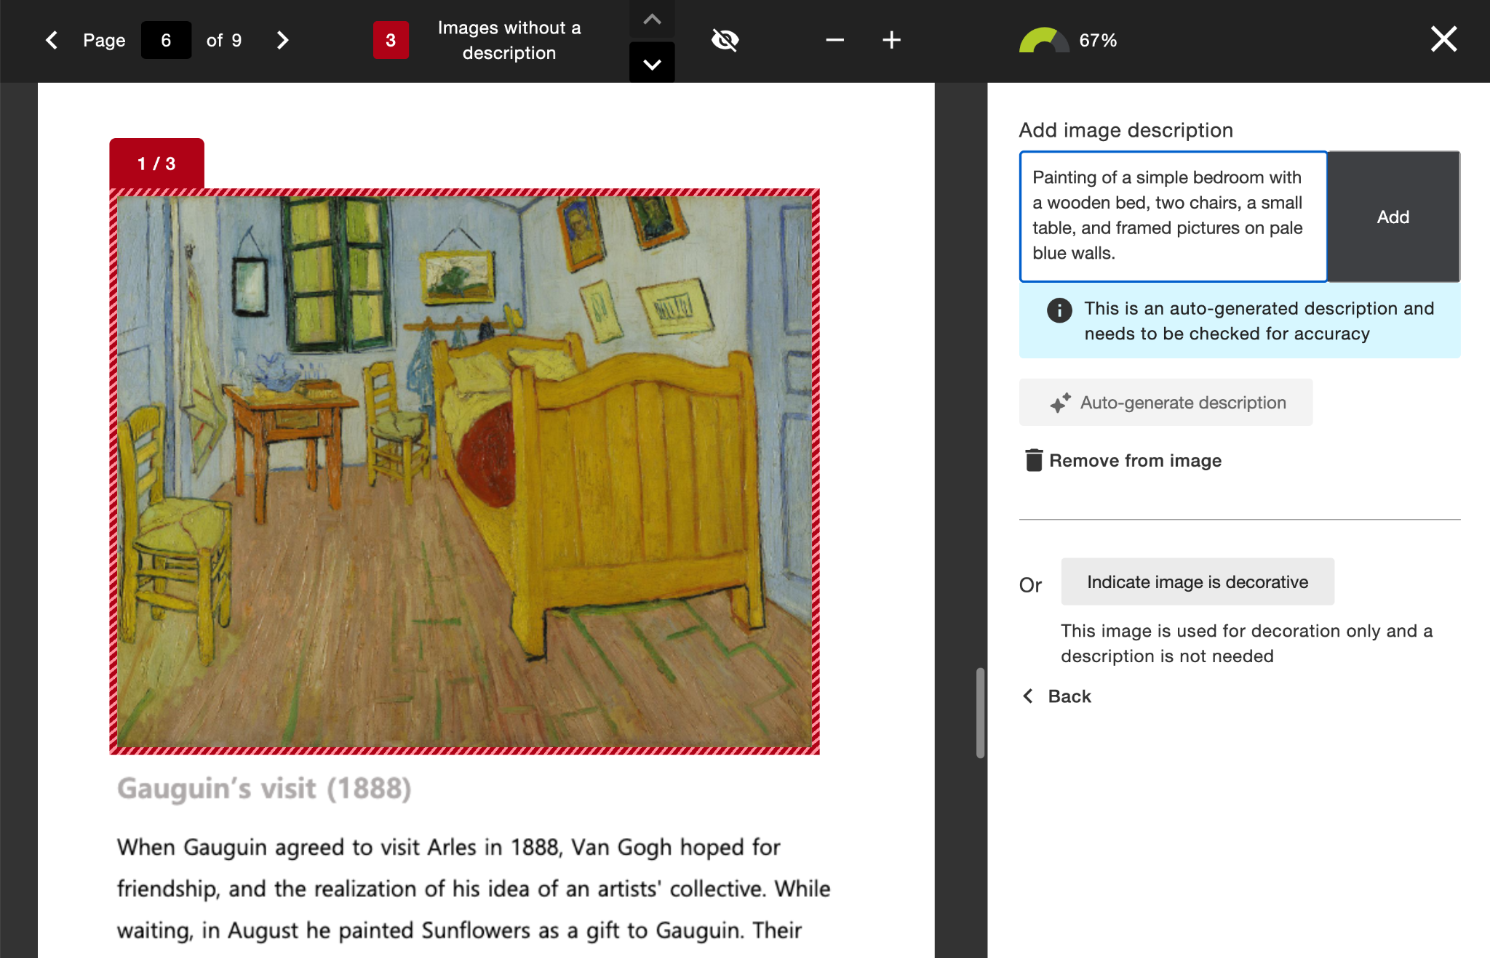The height and width of the screenshot is (958, 1490).
Task: Click the 1 / 3 issue label
Action: click(156, 164)
